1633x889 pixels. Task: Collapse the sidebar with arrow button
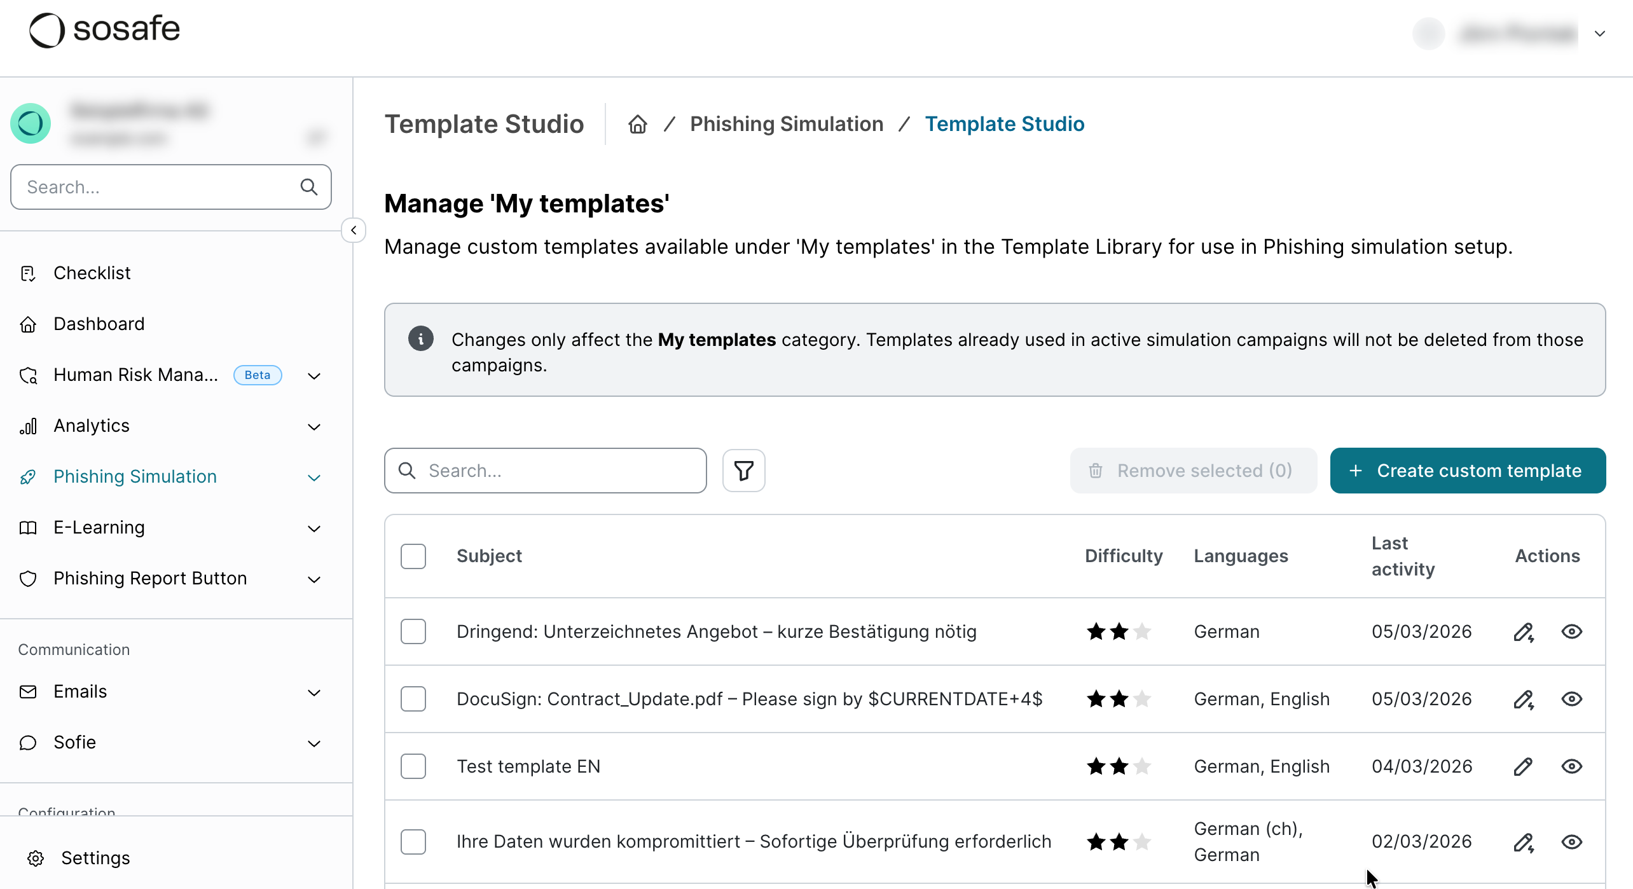point(354,230)
